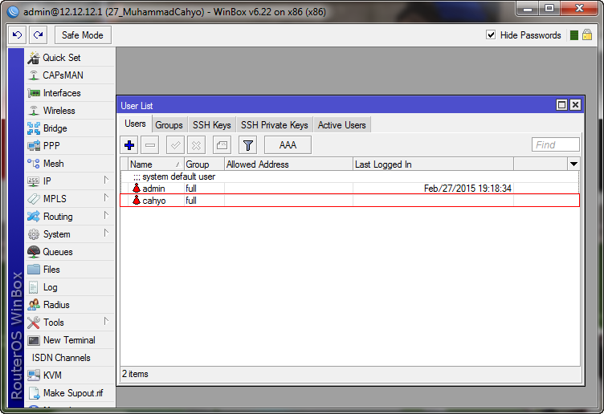This screenshot has width=604, height=414.
Task: Uncheck Hide Passwords checkbox
Action: [x=491, y=35]
